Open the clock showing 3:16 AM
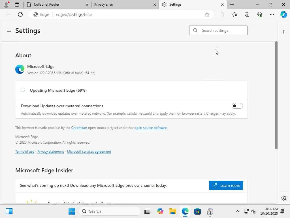The width and height of the screenshot is (290, 218). (x=269, y=211)
